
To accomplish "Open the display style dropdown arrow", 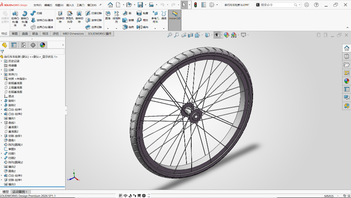I will (x=211, y=35).
